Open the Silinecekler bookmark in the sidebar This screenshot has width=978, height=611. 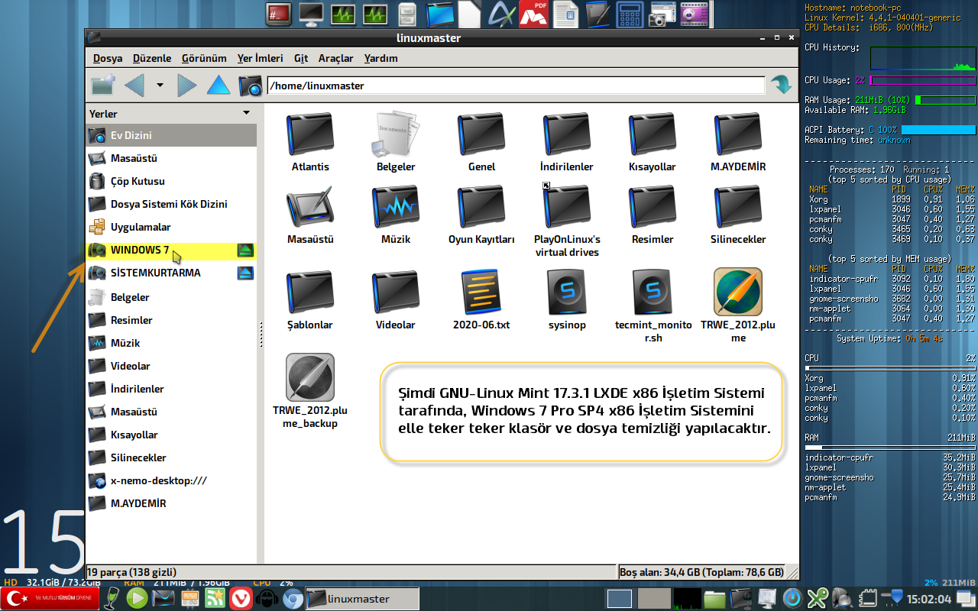(171, 457)
